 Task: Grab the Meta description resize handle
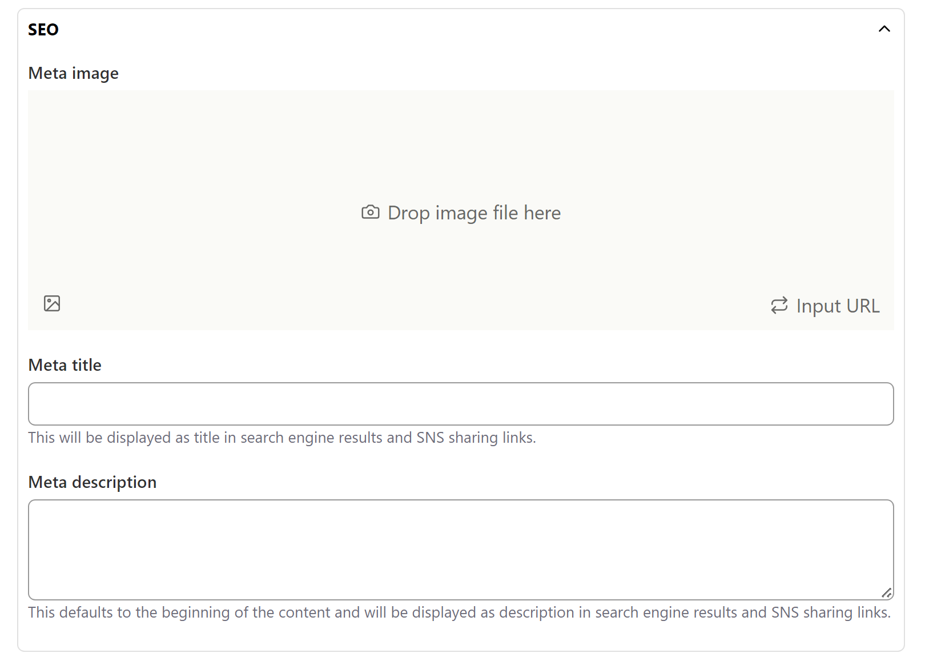coord(886,593)
